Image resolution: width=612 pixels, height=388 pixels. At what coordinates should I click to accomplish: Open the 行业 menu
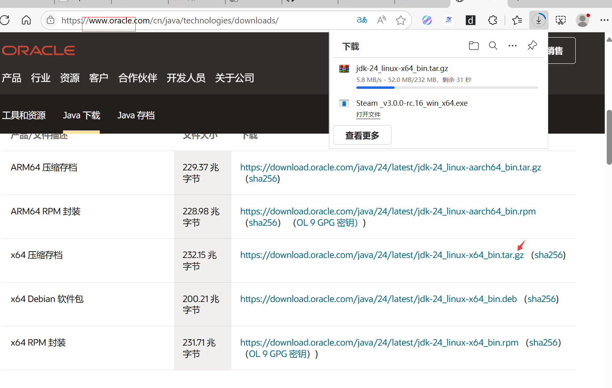click(41, 78)
